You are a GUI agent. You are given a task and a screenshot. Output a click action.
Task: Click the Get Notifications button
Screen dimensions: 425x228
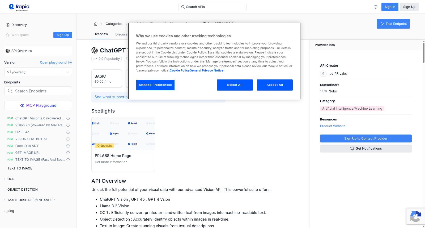366,149
